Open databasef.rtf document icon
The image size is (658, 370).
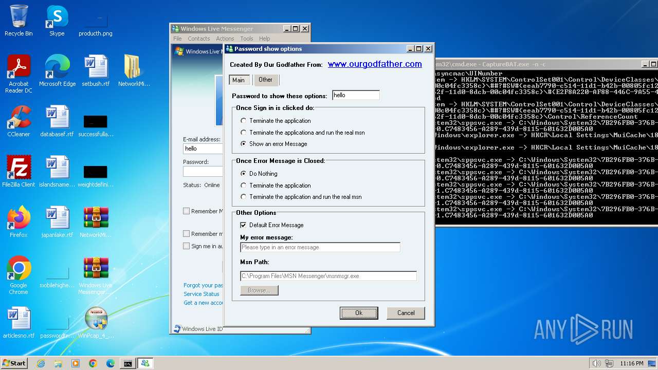[x=57, y=121]
